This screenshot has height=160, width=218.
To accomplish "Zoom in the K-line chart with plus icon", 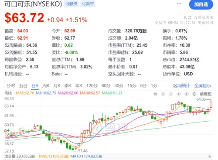I will [163, 94].
